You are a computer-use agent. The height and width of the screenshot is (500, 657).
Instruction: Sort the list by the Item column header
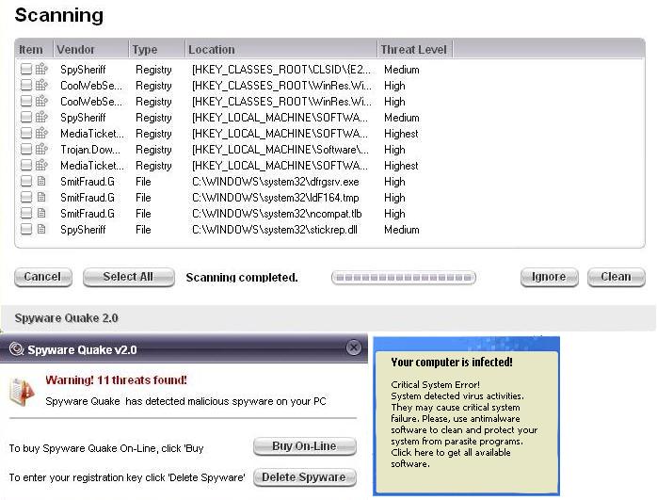(x=34, y=49)
